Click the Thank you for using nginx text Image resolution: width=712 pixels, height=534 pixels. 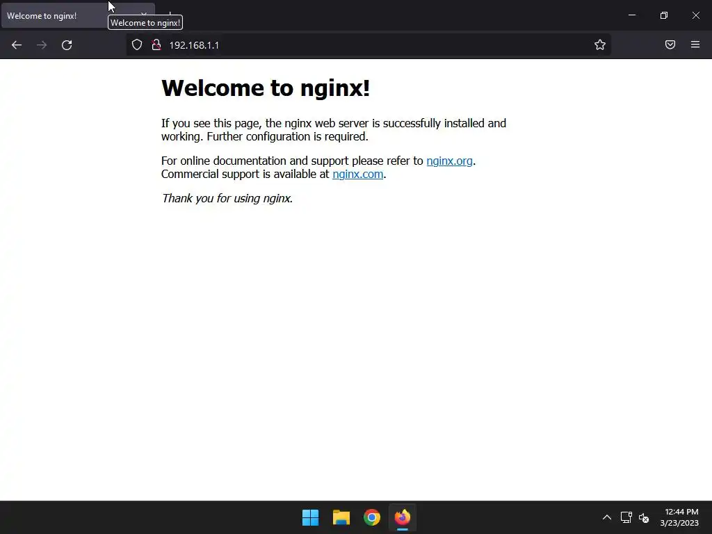[227, 198]
